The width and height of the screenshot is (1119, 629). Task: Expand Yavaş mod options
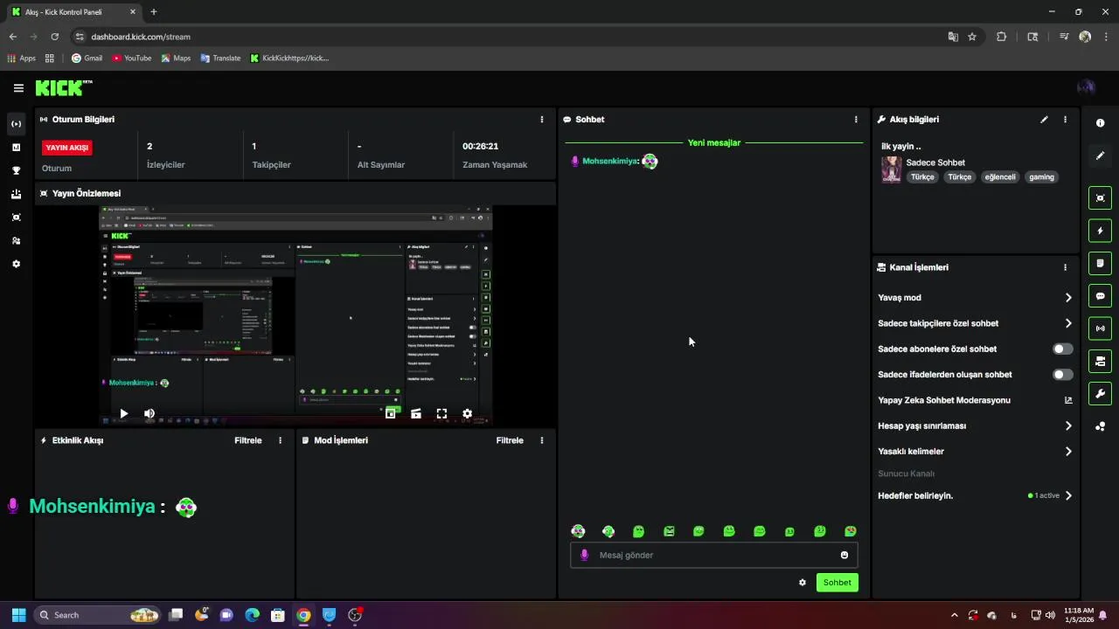[1067, 298]
